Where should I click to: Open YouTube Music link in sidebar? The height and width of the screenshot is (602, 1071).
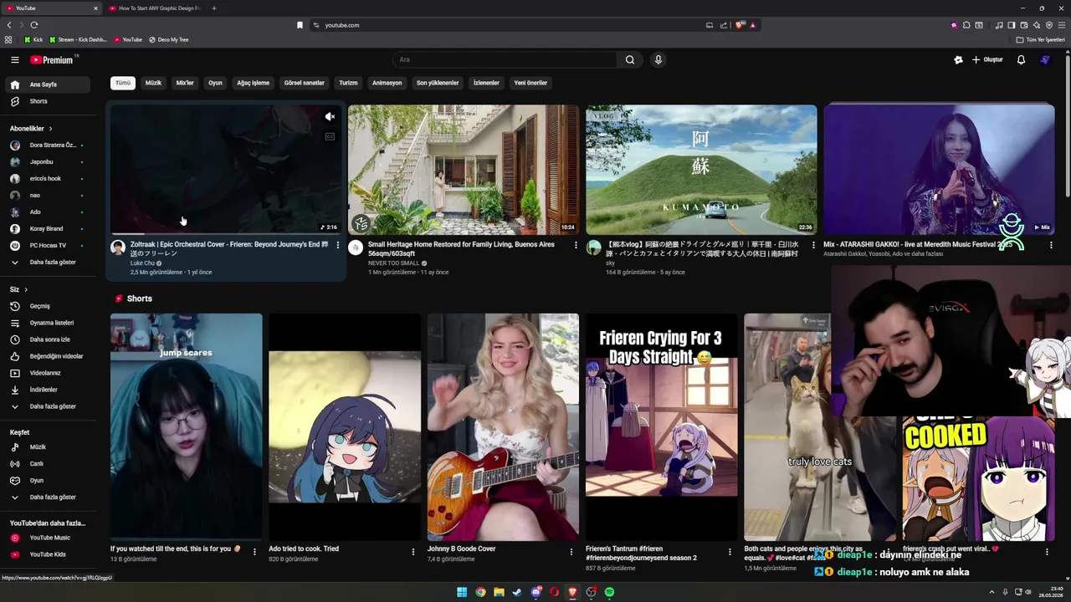click(47, 538)
